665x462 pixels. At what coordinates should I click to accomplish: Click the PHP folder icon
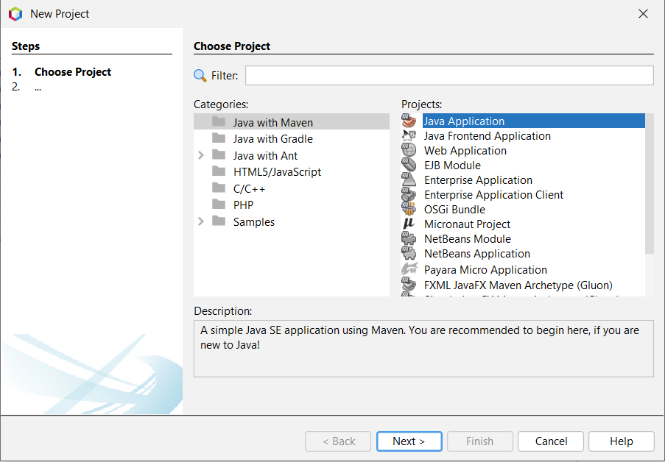[219, 205]
